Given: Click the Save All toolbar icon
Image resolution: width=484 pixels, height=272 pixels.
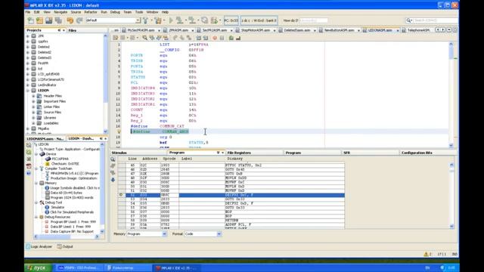Looking at the screenshot, I should click(58, 20).
